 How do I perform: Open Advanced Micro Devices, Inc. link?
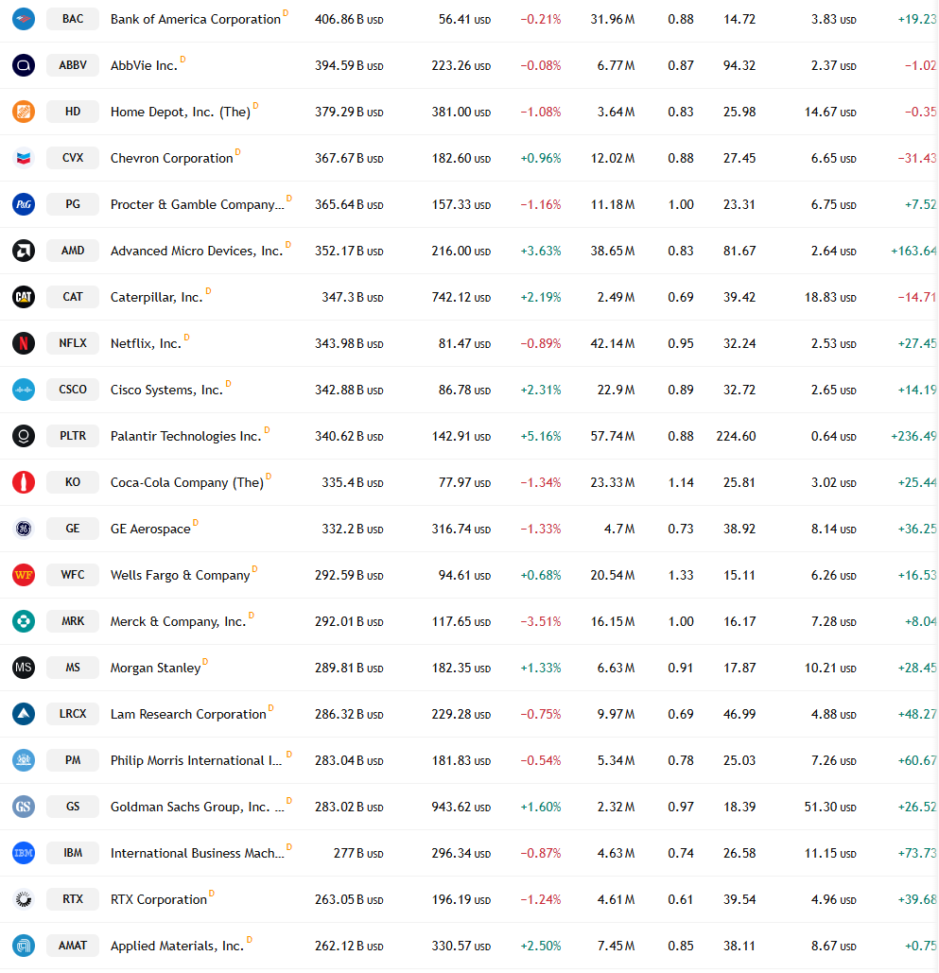(197, 252)
